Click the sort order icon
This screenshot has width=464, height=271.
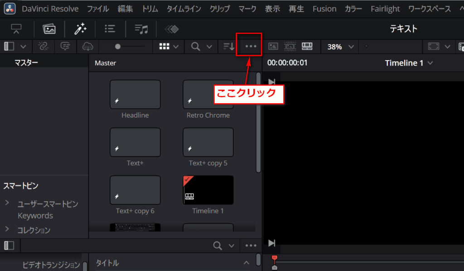(228, 47)
